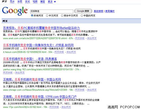Open the 资讯 link in top navigation
141x110 pixels.
tap(27, 1)
